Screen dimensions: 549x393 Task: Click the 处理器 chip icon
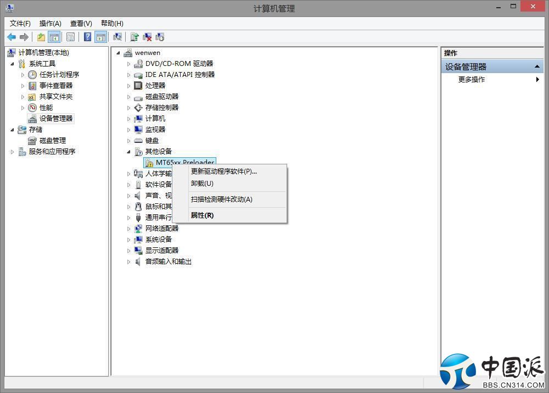tap(138, 86)
